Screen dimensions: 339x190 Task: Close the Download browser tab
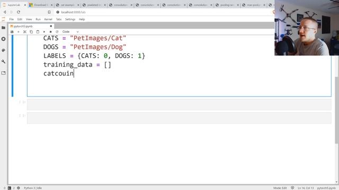52,5
